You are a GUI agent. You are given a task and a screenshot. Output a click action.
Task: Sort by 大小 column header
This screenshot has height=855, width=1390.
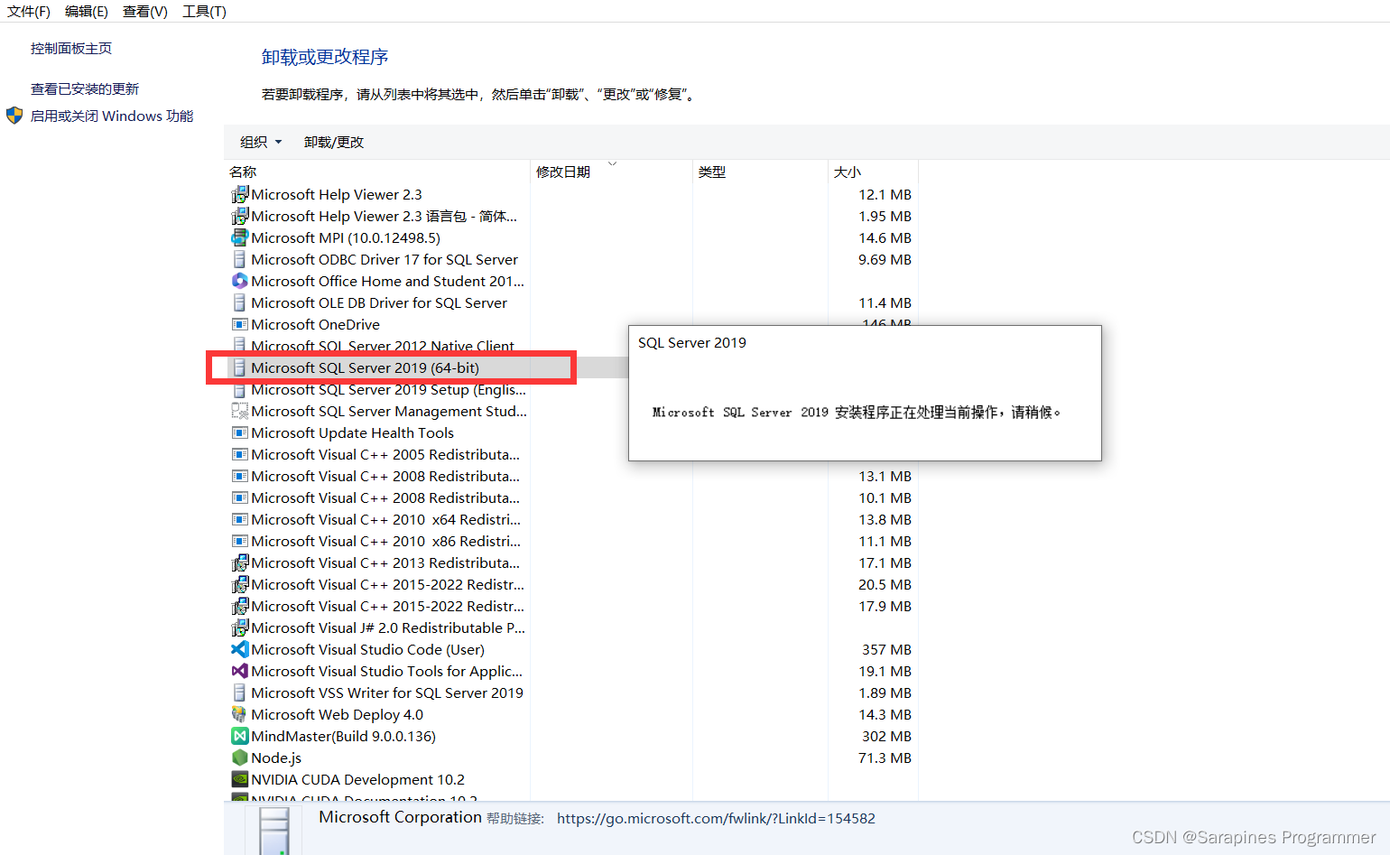tap(848, 172)
